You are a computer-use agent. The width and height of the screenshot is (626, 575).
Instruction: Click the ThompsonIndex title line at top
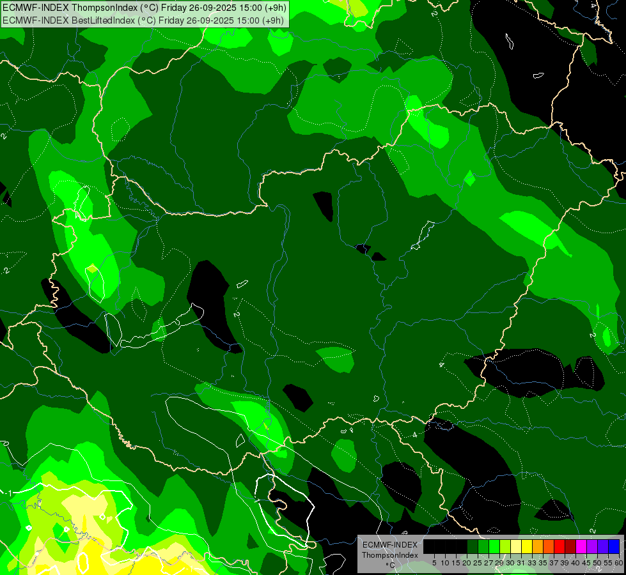[x=144, y=7]
